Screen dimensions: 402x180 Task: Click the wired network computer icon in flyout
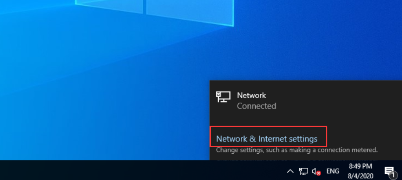[223, 97]
